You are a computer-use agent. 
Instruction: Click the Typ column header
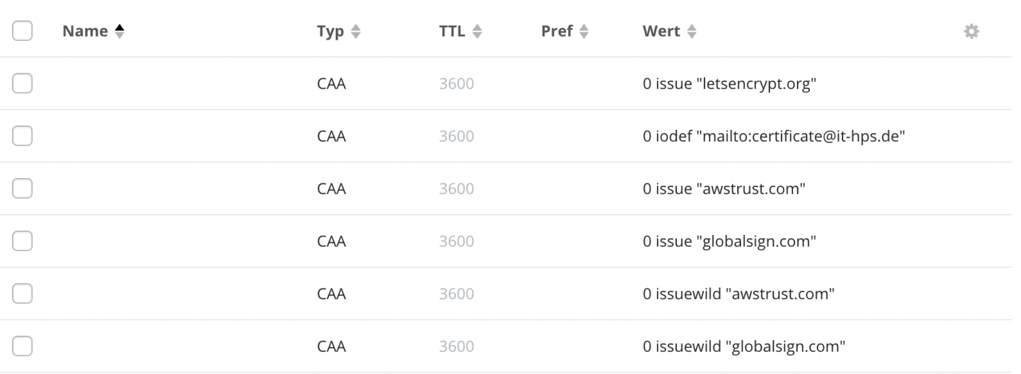click(331, 32)
